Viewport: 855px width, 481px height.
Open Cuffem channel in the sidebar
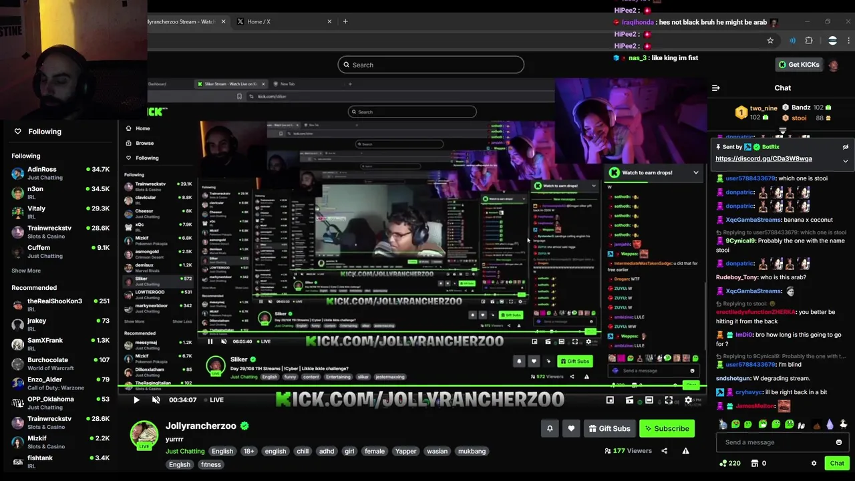(60, 251)
